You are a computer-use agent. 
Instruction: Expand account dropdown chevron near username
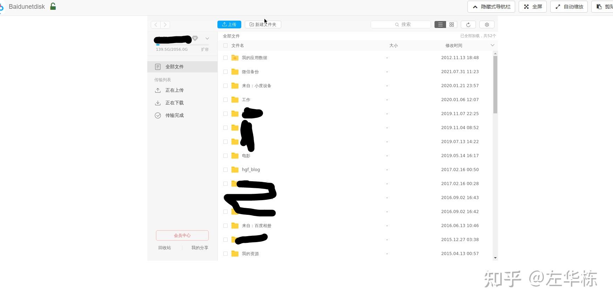click(207, 38)
